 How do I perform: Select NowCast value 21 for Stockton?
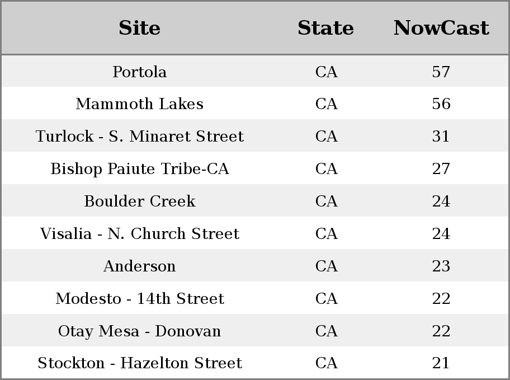tap(441, 363)
